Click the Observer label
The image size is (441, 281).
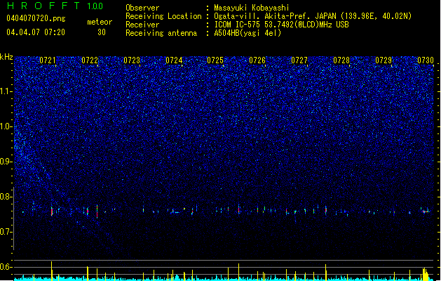click(x=142, y=8)
